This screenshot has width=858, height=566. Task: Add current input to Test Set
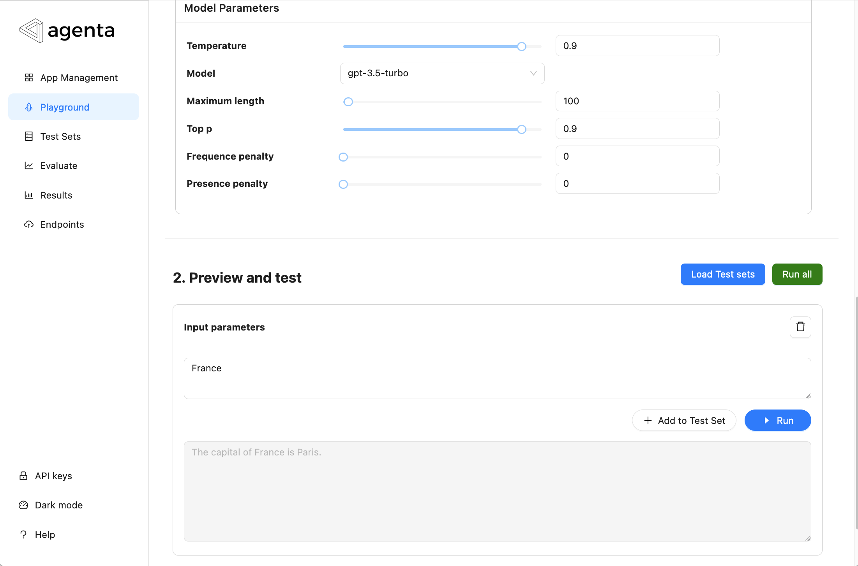[684, 420]
